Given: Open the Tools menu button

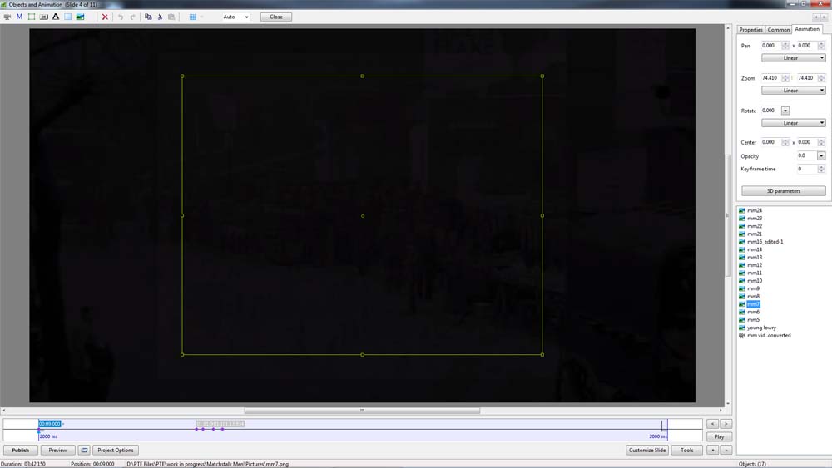Looking at the screenshot, I should [687, 450].
